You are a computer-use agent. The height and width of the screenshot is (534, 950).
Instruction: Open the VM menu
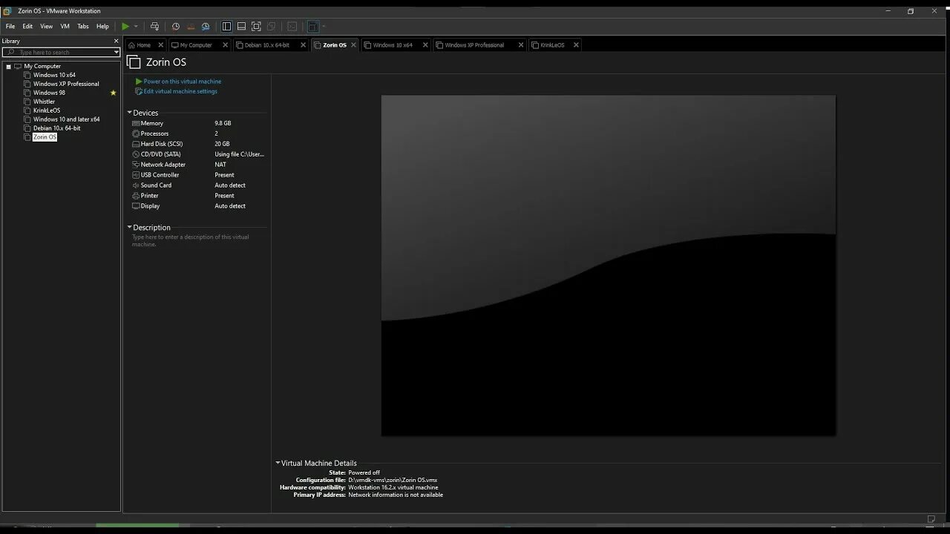click(65, 26)
